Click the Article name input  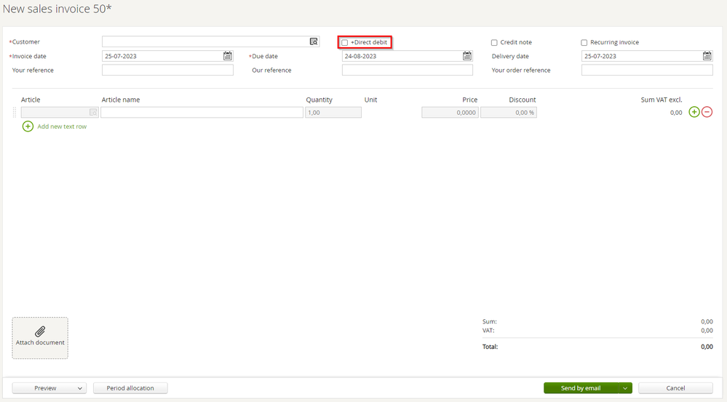202,113
